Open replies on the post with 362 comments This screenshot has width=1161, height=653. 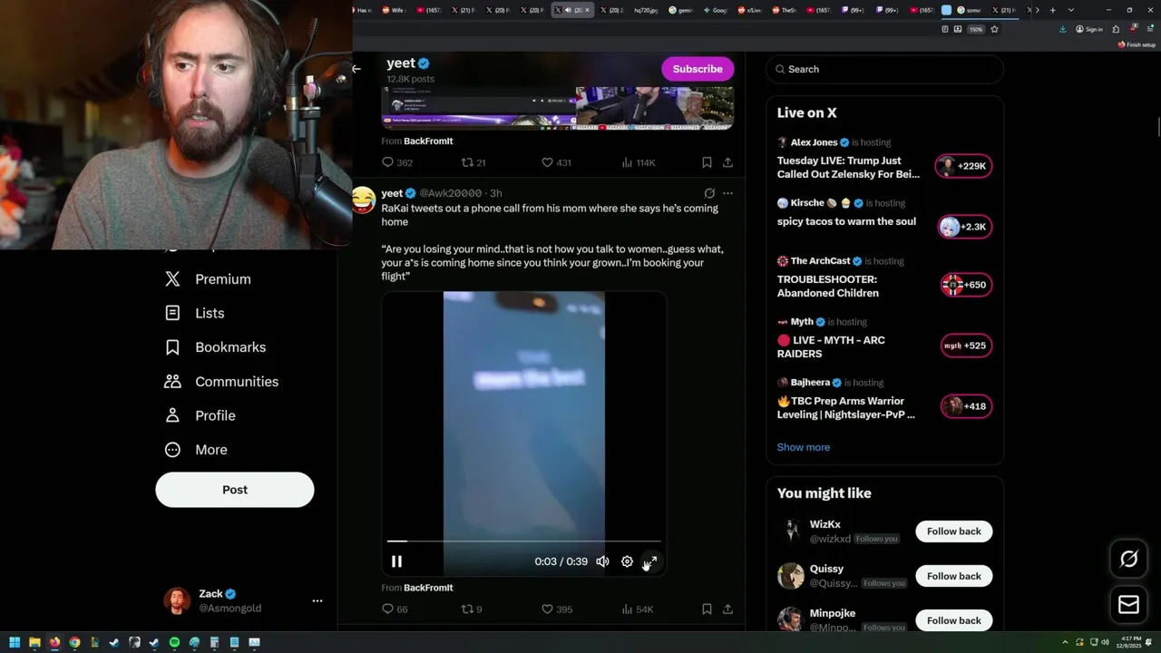click(x=397, y=162)
